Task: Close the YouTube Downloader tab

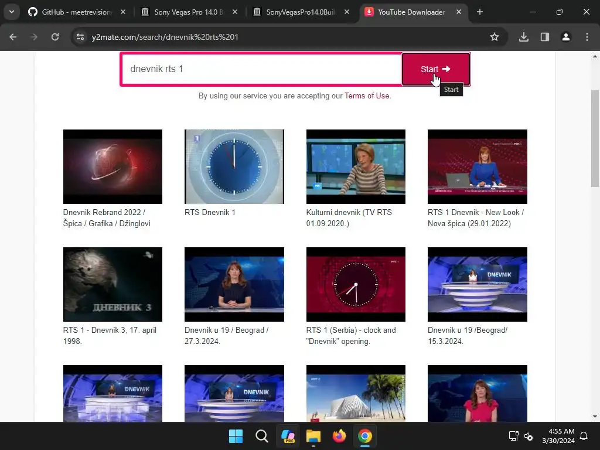Action: [x=459, y=12]
